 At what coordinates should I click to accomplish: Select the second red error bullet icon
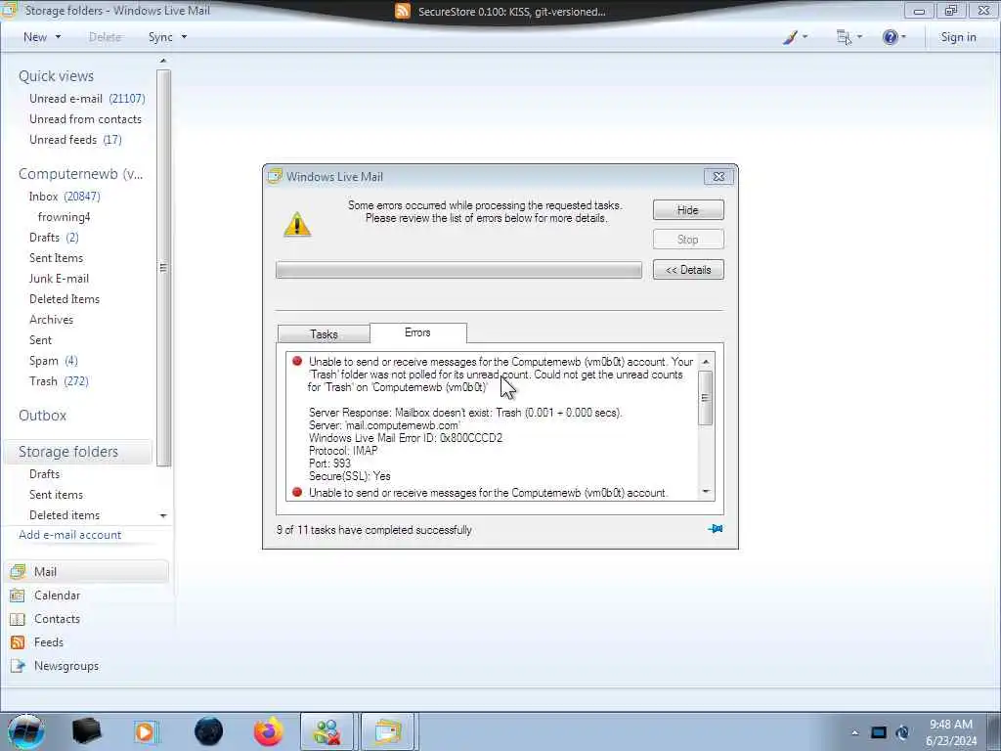[x=297, y=492]
